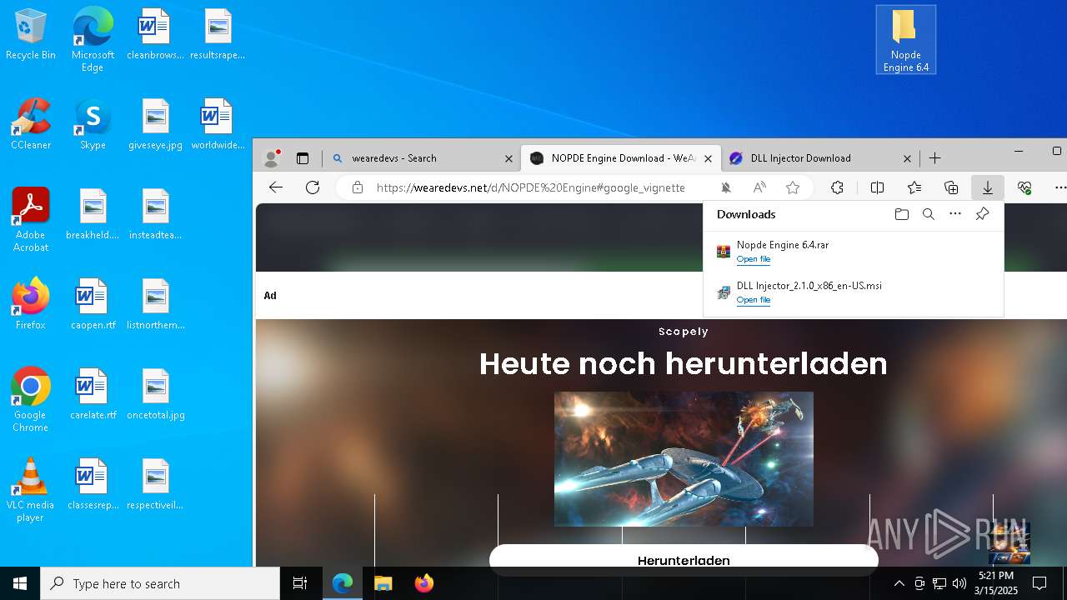Close the wearedevs - Search tab
The height and width of the screenshot is (600, 1067).
coord(509,158)
